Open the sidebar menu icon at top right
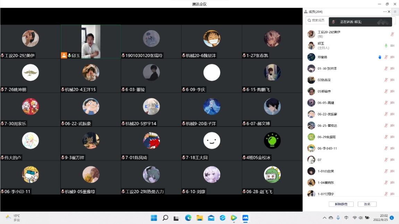Viewport: 399px width, 224px height. click(x=395, y=12)
